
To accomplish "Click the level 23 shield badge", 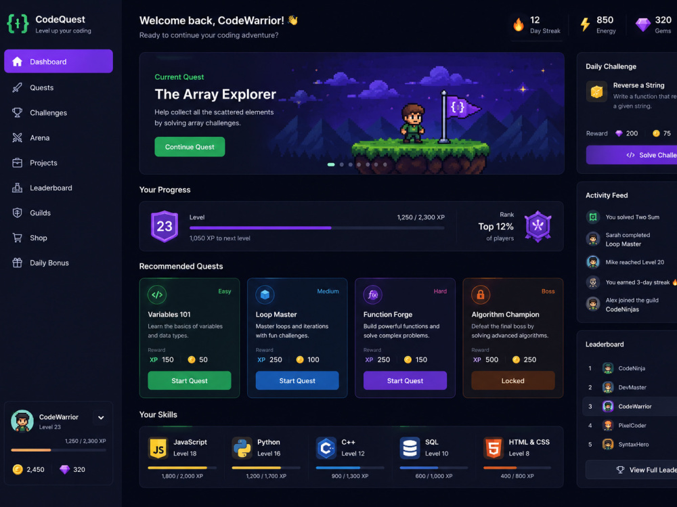I will click(x=164, y=226).
